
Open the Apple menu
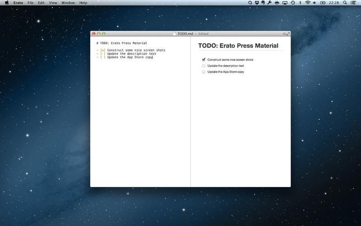(7, 3)
